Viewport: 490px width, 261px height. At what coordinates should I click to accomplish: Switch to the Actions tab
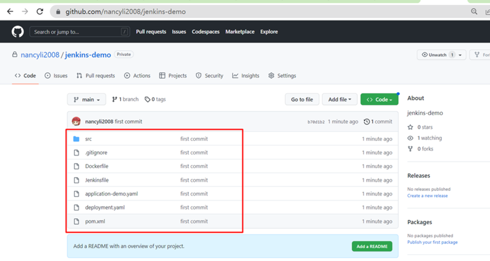[137, 76]
